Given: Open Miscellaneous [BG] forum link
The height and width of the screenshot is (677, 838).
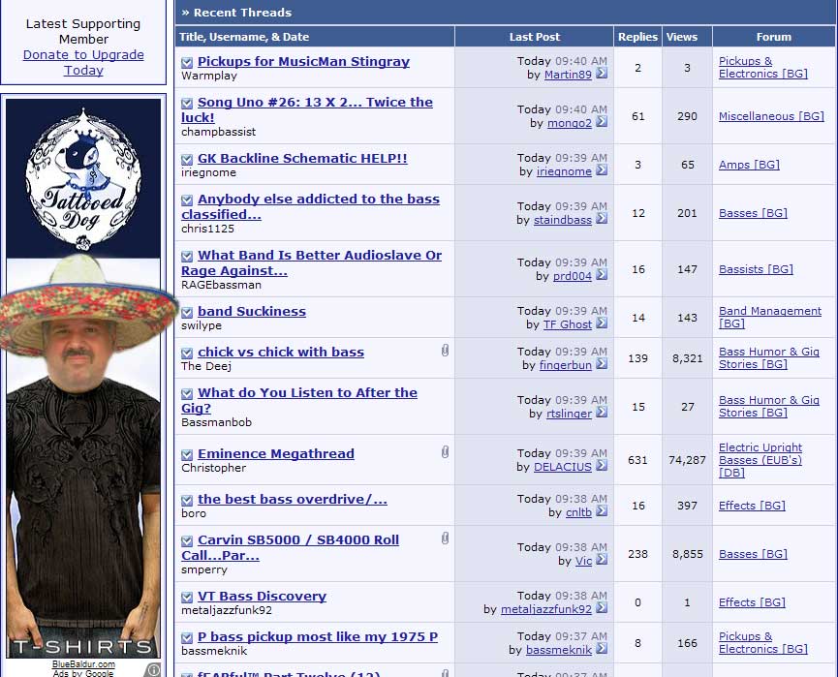Looking at the screenshot, I should (771, 116).
